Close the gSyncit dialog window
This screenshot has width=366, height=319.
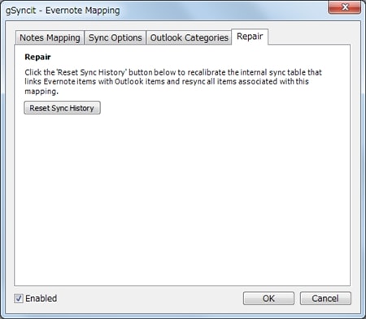coord(345,7)
